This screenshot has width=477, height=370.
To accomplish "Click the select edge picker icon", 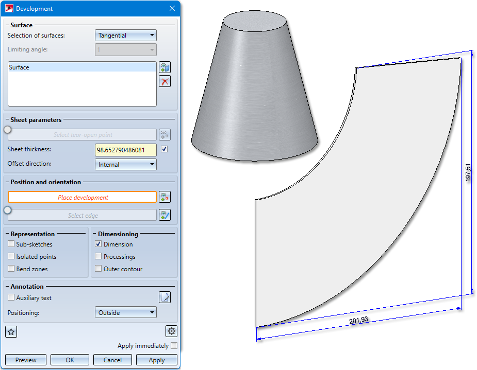I will pos(165,215).
